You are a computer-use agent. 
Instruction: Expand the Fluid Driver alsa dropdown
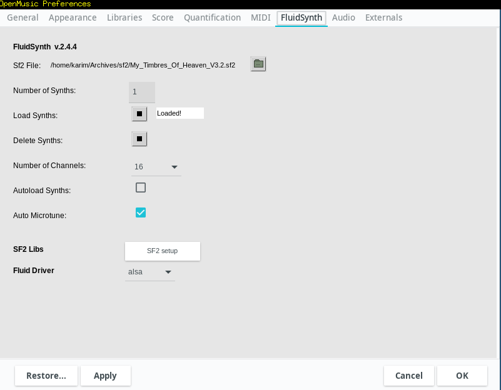point(150,272)
